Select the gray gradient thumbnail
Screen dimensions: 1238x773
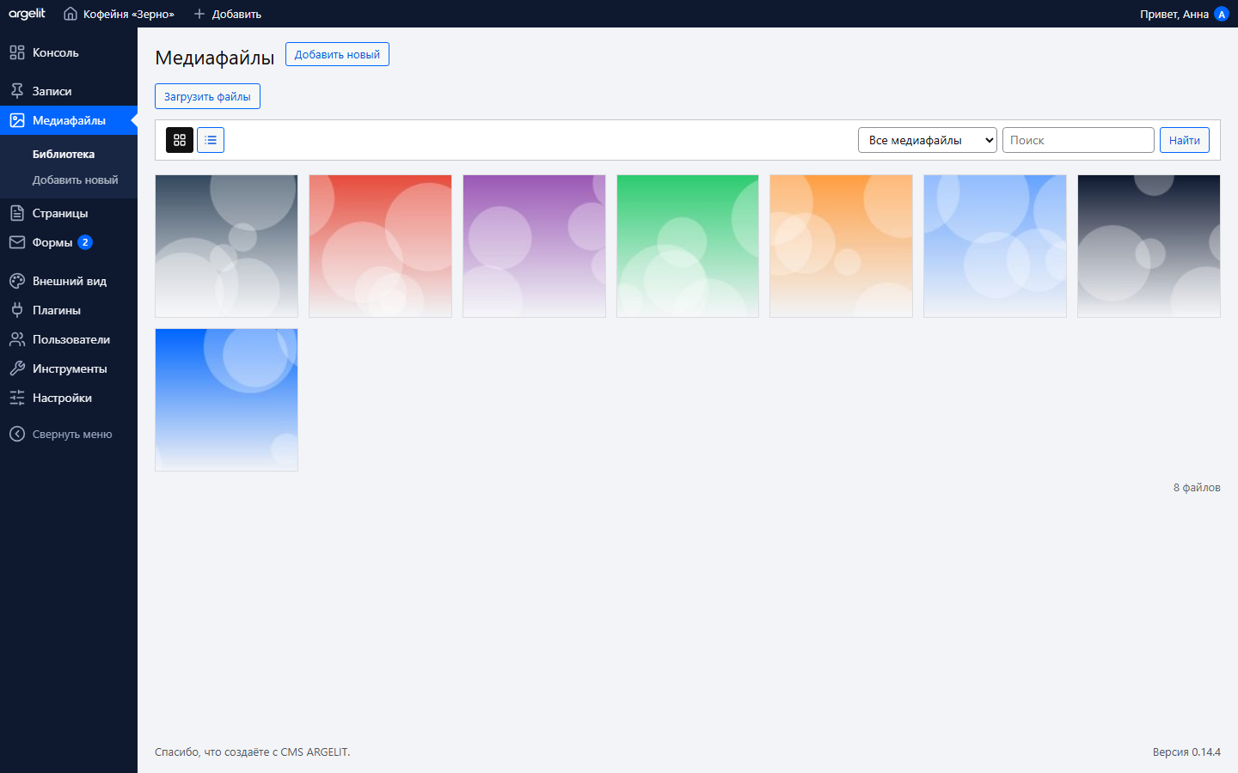(x=226, y=247)
